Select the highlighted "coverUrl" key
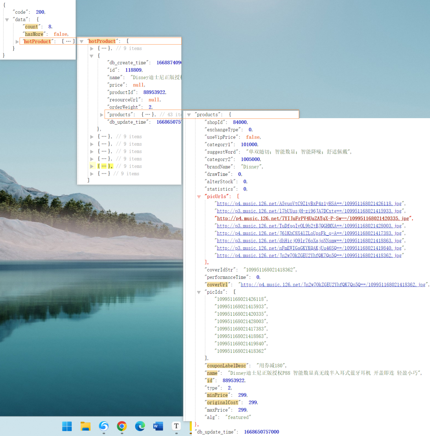Image resolution: width=430 pixels, height=436 pixels. pyautogui.click(x=217, y=285)
